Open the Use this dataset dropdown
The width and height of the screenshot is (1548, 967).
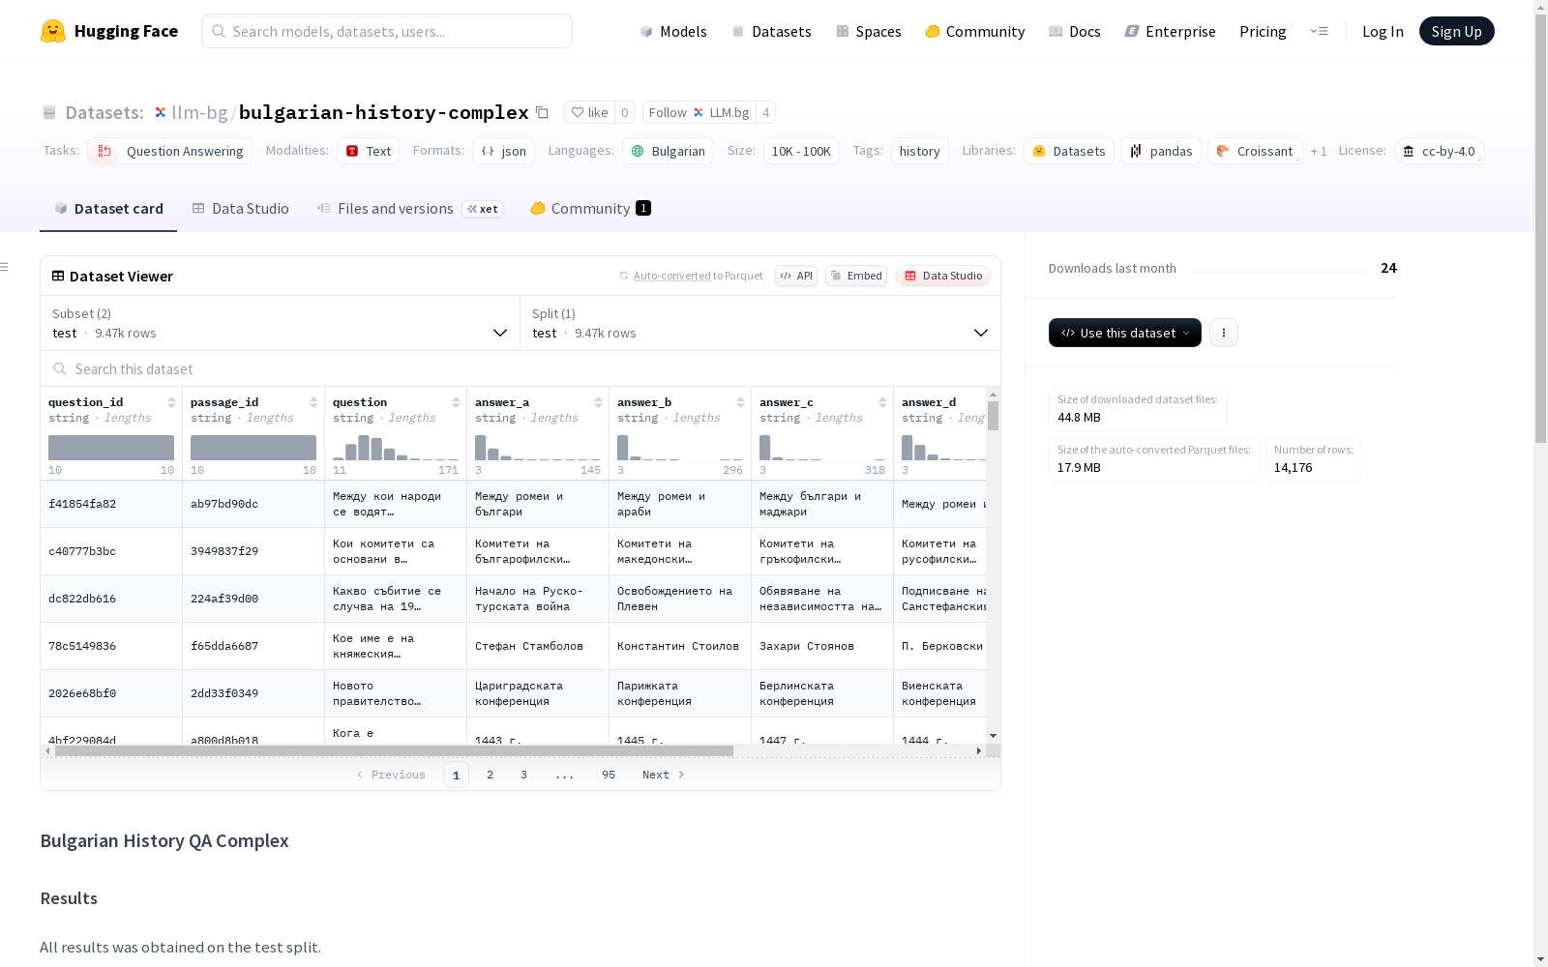point(1125,333)
